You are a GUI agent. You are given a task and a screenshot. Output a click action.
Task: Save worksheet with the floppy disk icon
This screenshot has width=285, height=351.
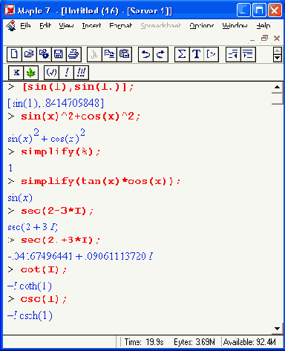[x=59, y=54]
